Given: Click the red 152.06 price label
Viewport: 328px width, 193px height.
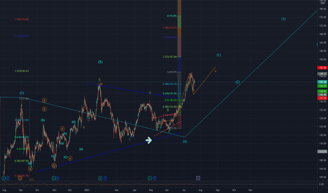Looking at the screenshot, I should click(x=322, y=68).
